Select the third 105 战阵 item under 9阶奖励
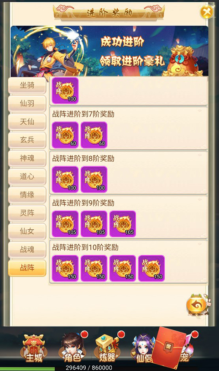 [123, 224]
